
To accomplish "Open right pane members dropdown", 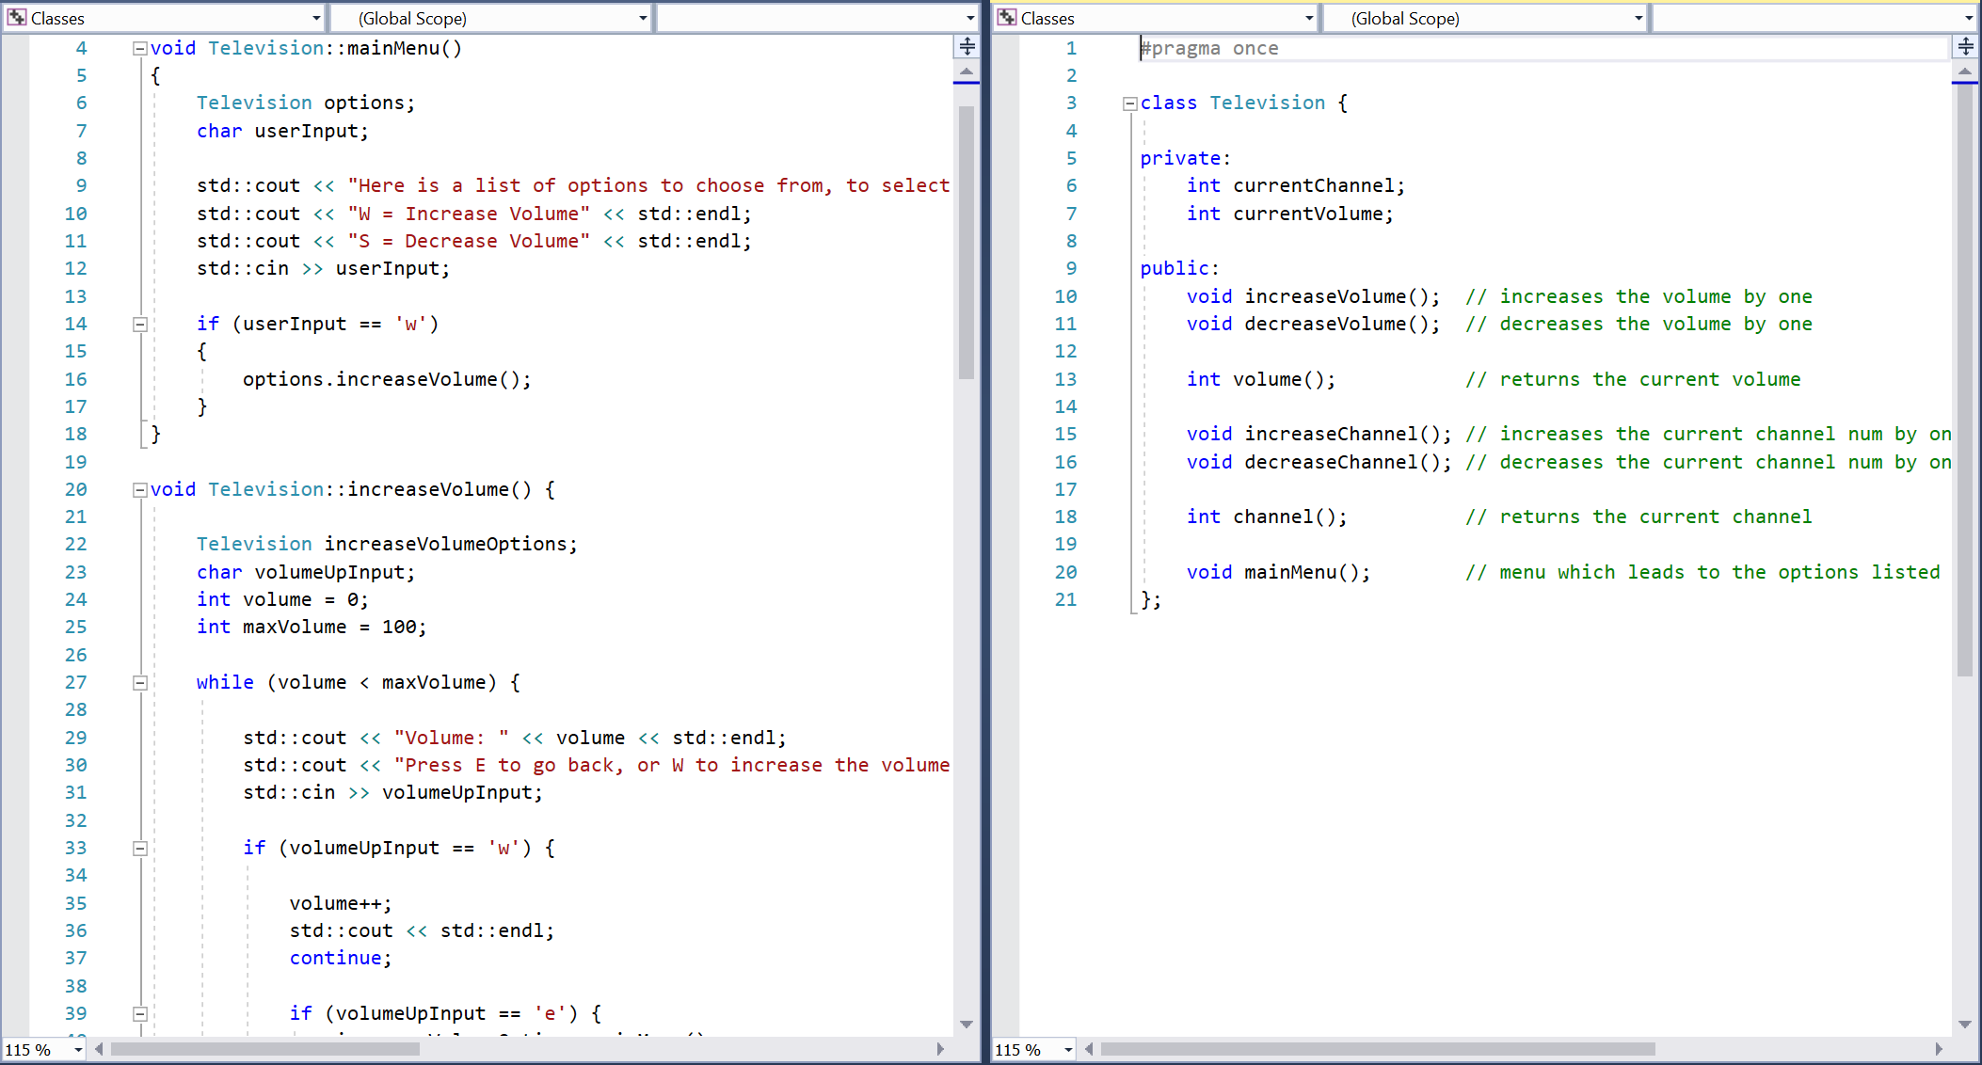I will tap(1968, 18).
